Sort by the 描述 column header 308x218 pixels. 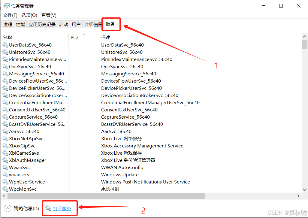200,37
